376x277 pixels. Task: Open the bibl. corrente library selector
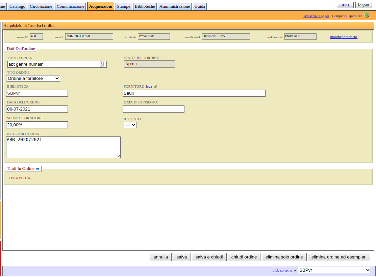coord(334,270)
